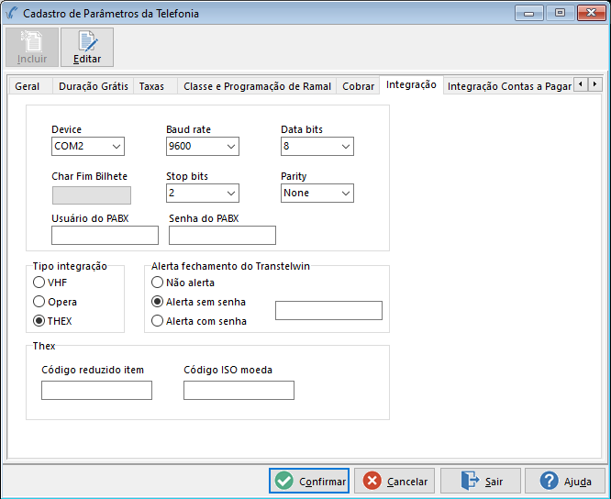Switch to Duração Grátis tab

tap(94, 86)
